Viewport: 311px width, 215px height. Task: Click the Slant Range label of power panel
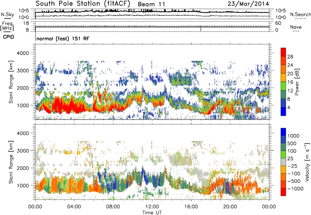(x=11, y=82)
